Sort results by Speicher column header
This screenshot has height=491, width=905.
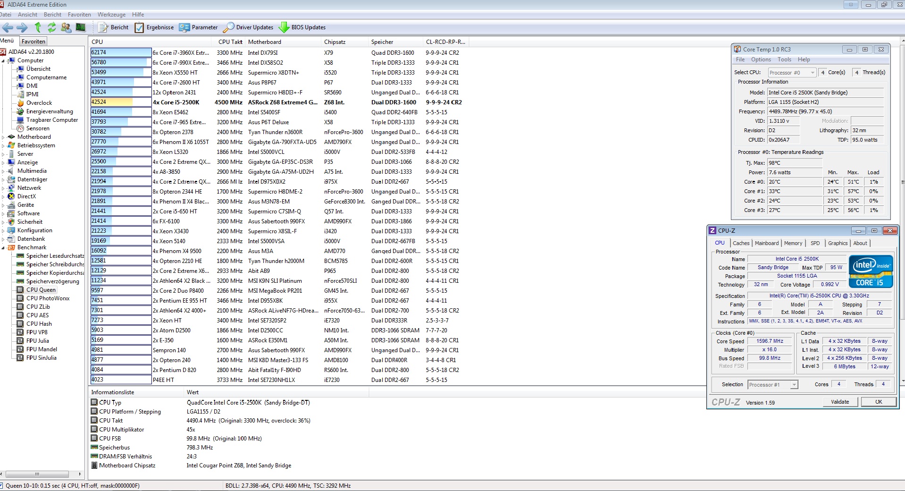point(395,42)
